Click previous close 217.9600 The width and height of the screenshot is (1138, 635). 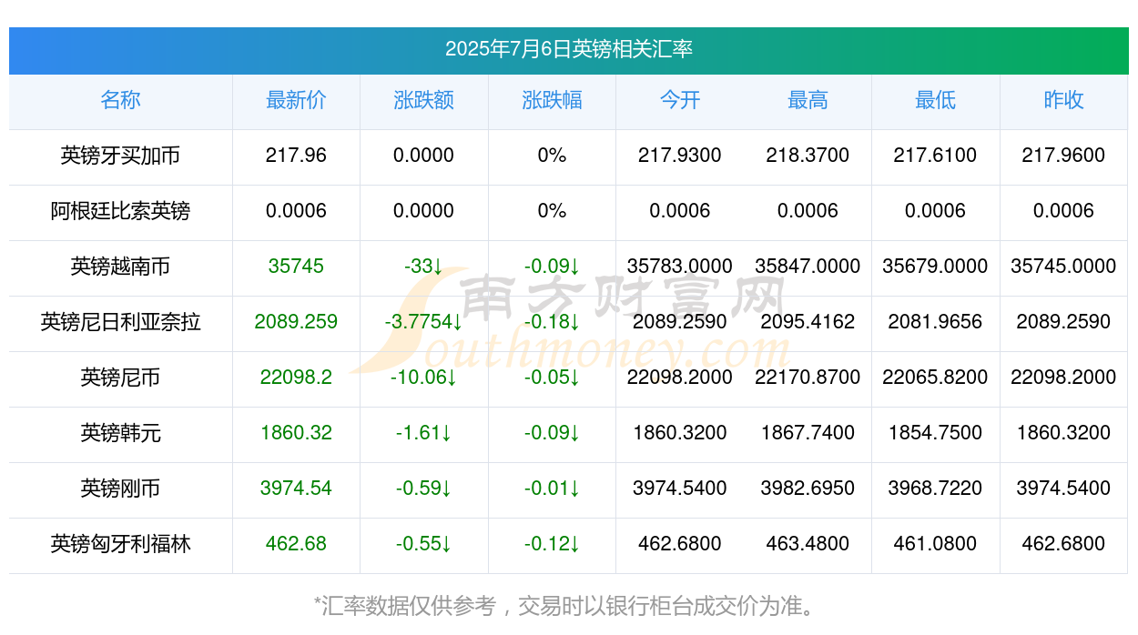tap(1063, 156)
